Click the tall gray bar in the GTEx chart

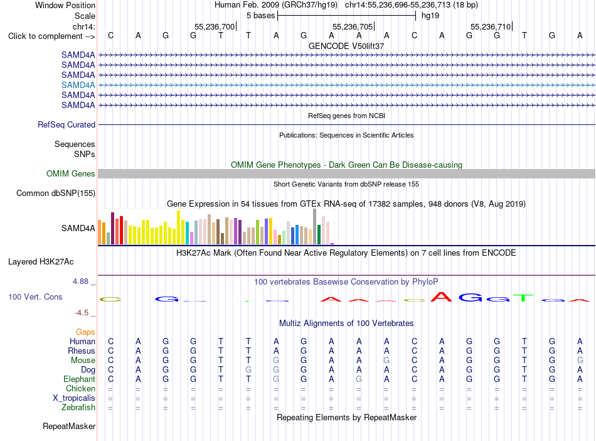tap(314, 226)
